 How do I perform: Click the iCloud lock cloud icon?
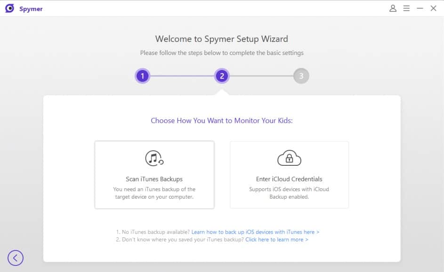(x=289, y=158)
